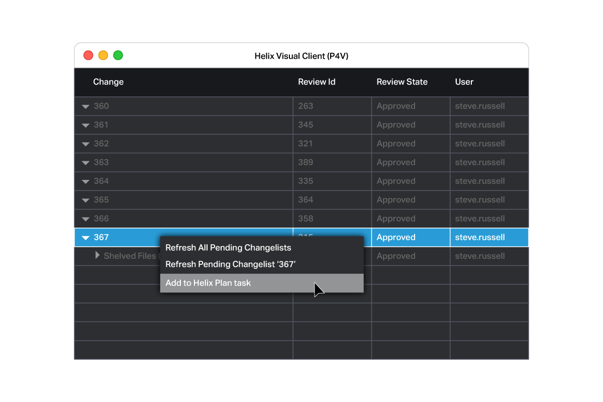Collapse changelist 366 row arrow
This screenshot has width=603, height=402.
(x=85, y=219)
